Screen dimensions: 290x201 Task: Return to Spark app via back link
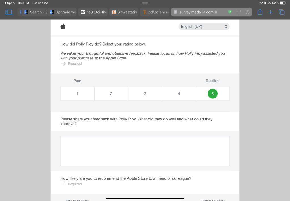10,3
